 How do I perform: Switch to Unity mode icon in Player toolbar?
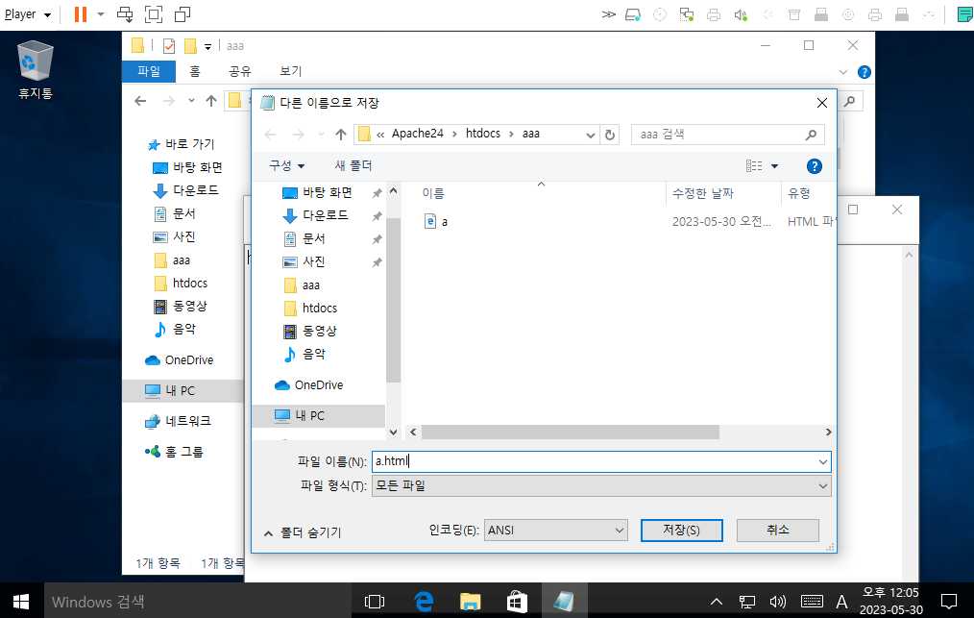[183, 14]
